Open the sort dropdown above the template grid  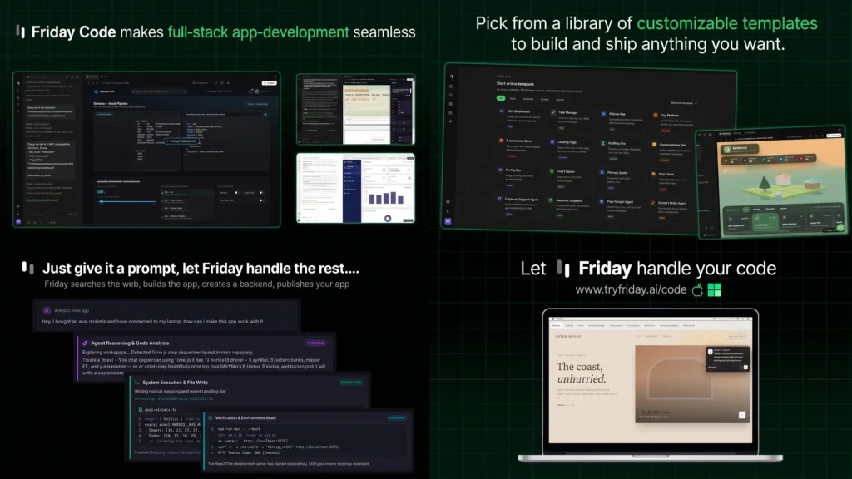click(684, 103)
